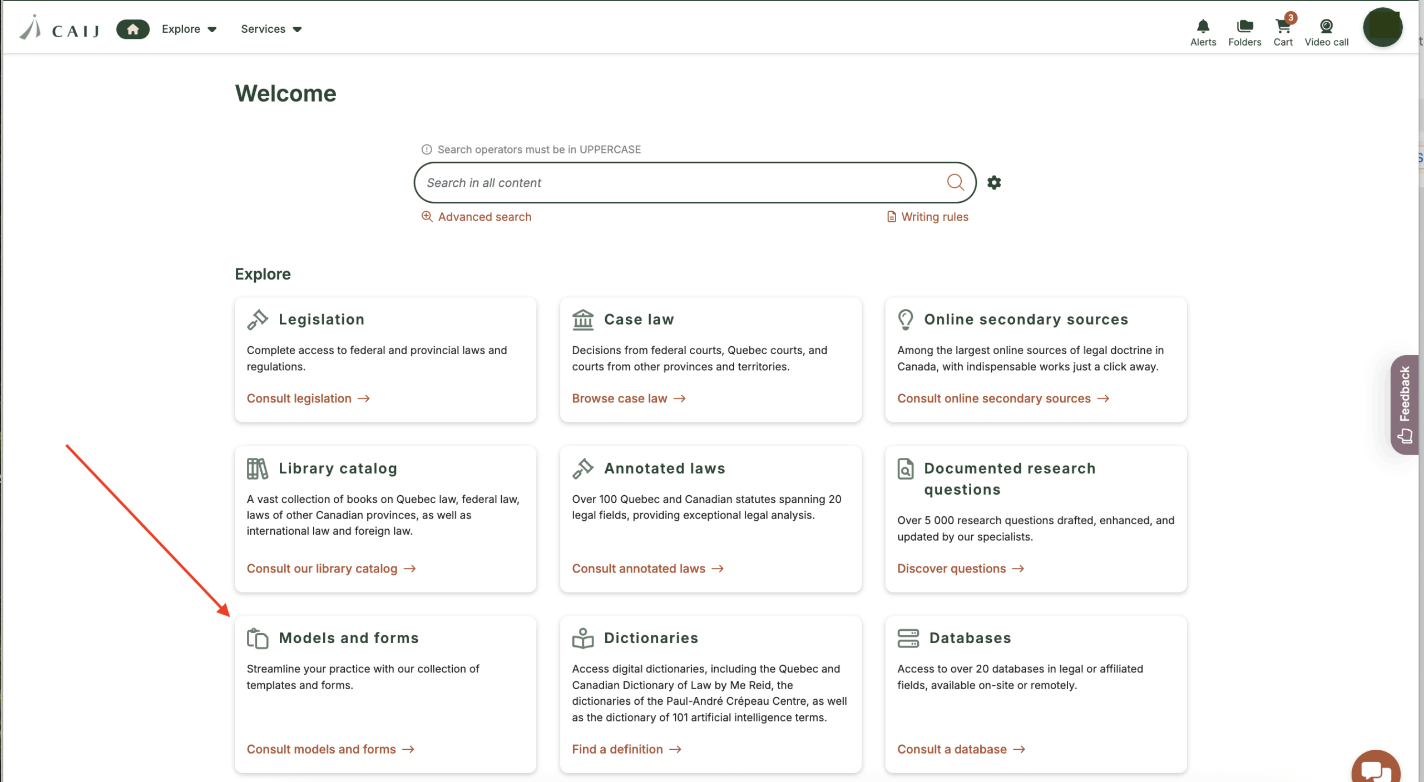1424x782 pixels.
Task: Expand the Services menu
Action: pyautogui.click(x=270, y=29)
